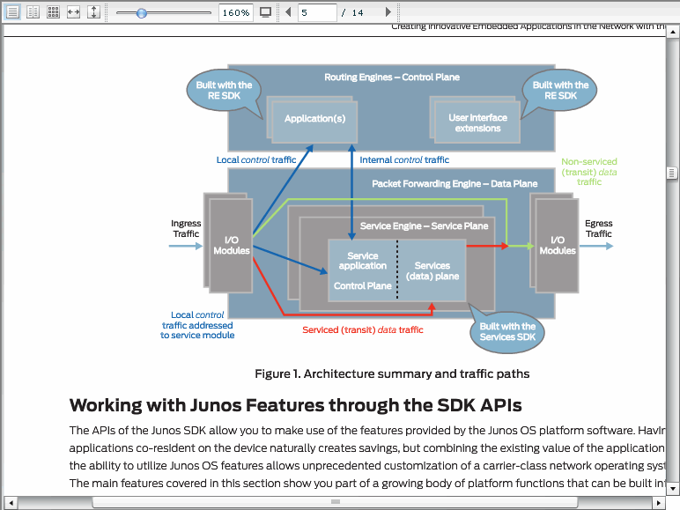
Task: Open thumbnail grid view icon
Action: point(53,12)
